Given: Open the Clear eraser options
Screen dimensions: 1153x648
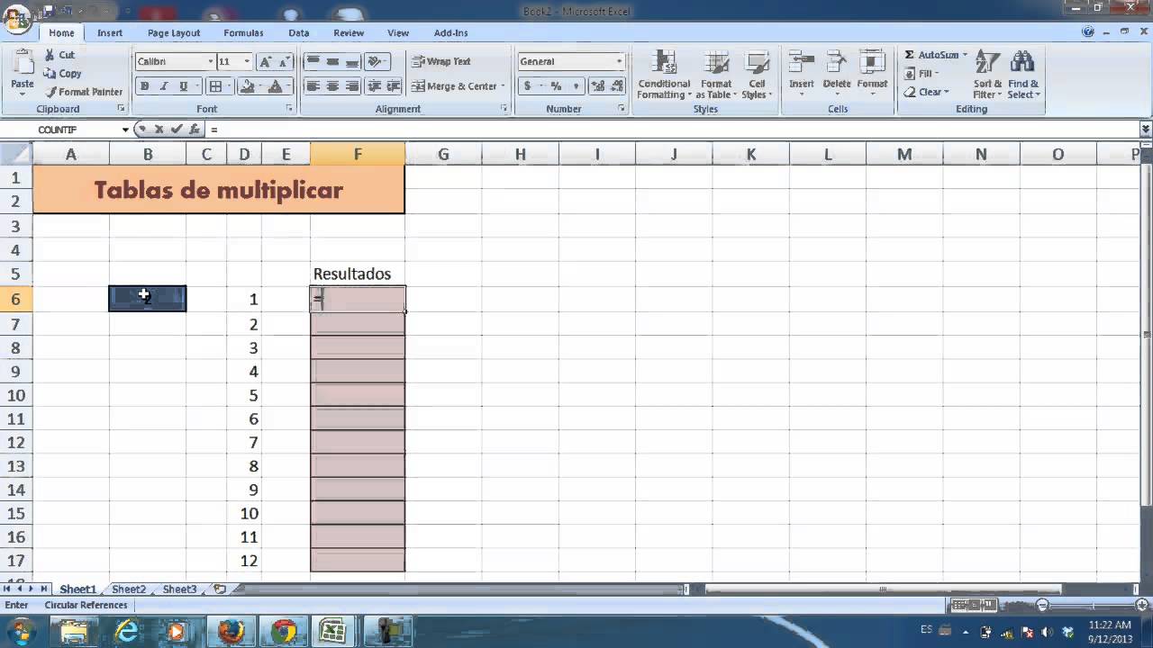Looking at the screenshot, I should click(926, 92).
